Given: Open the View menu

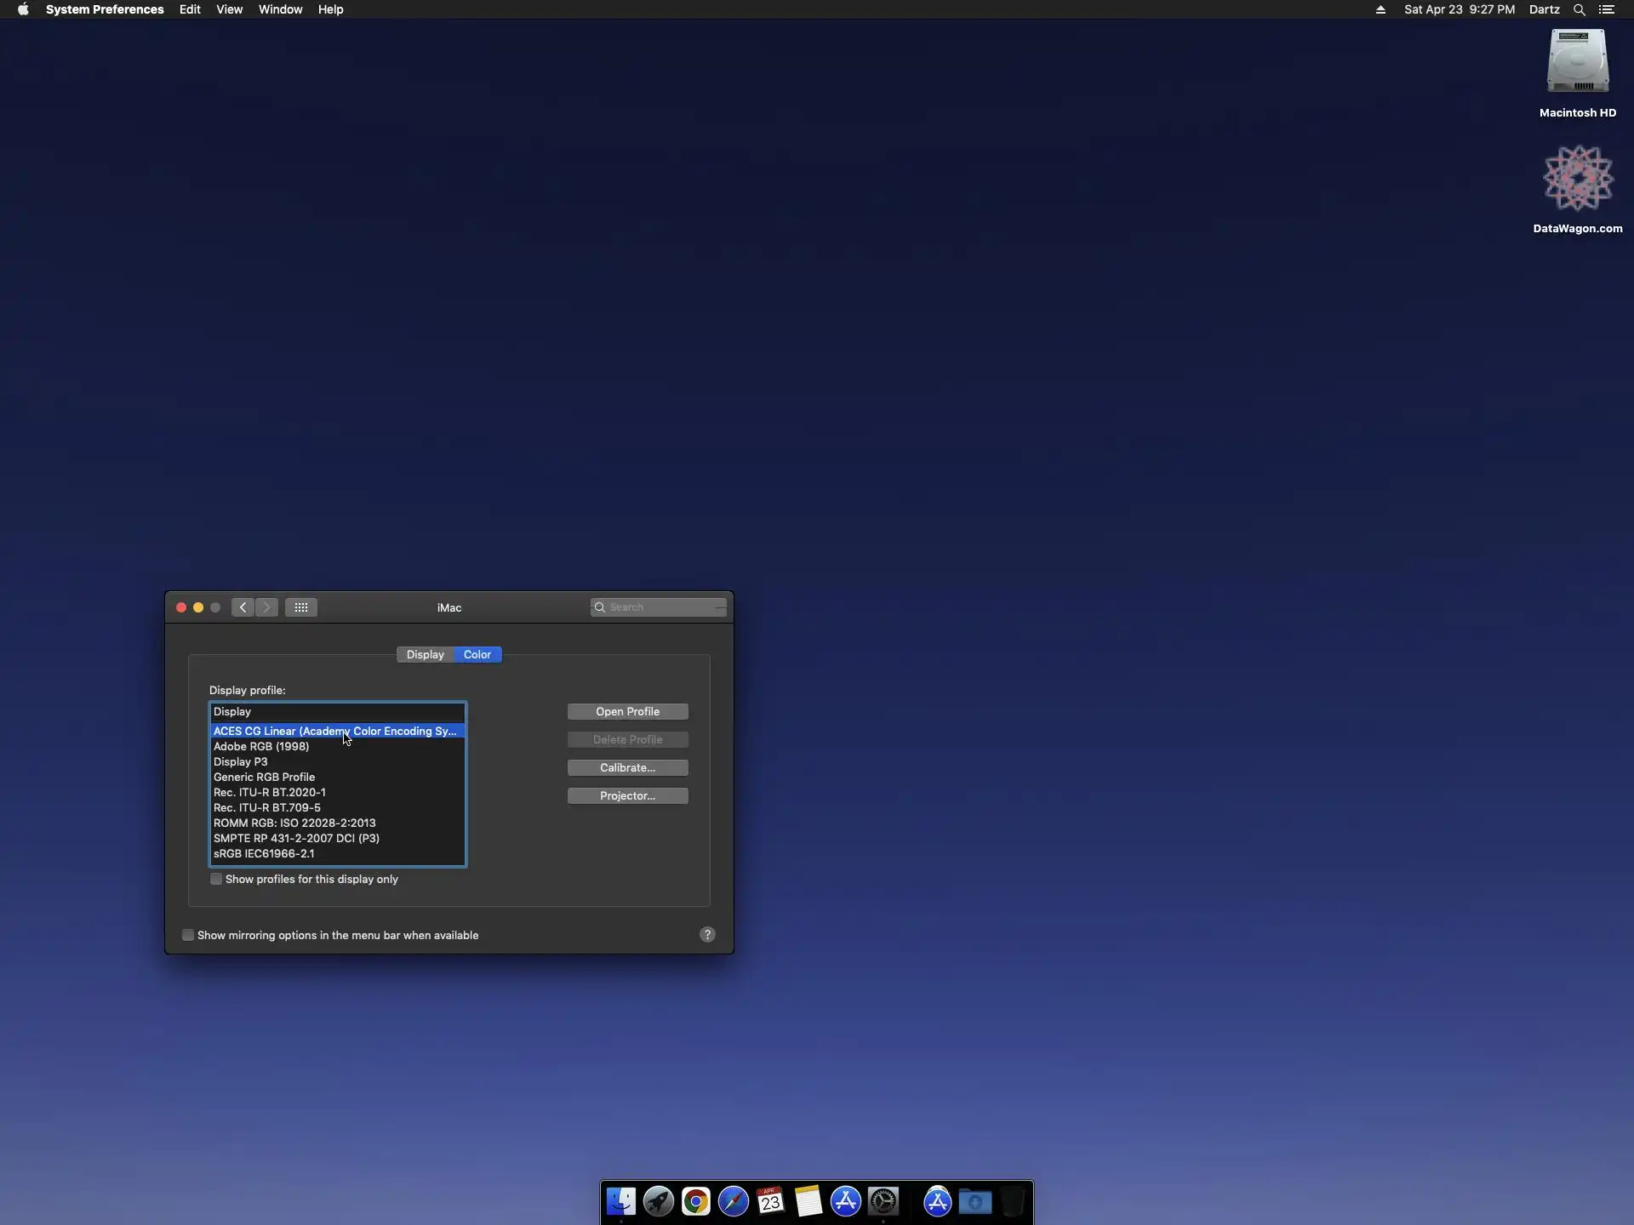Looking at the screenshot, I should pos(229,9).
